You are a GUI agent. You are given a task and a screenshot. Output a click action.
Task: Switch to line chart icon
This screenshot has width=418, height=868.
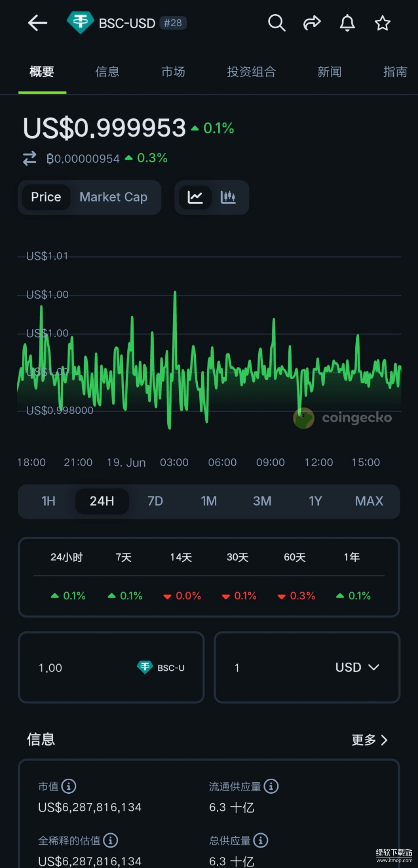[195, 197]
